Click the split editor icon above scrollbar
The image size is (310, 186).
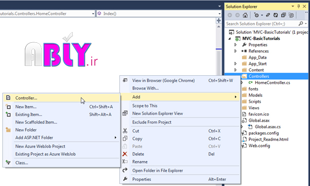click(219, 21)
